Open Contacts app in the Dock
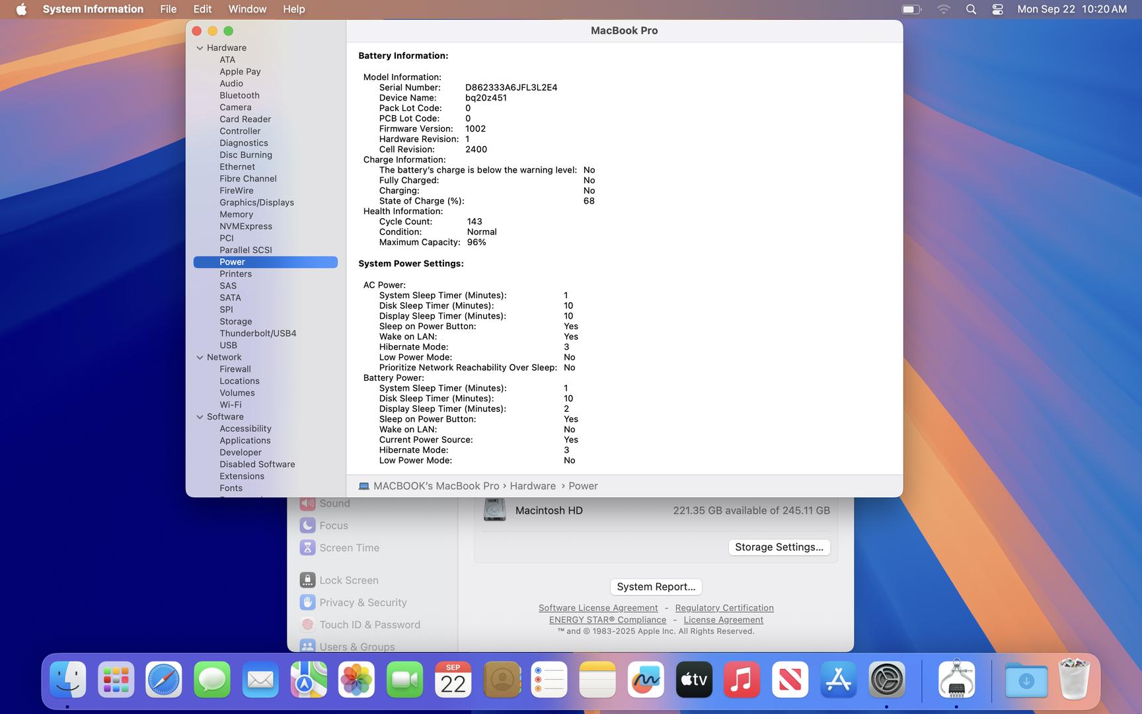This screenshot has width=1142, height=714. 502,680
